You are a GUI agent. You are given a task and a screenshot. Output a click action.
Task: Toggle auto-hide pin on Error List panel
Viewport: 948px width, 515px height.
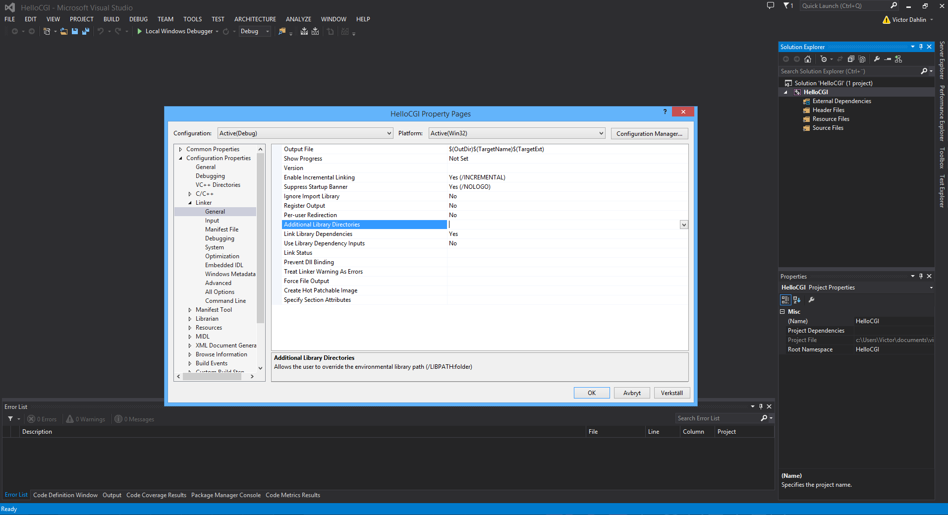(x=761, y=406)
